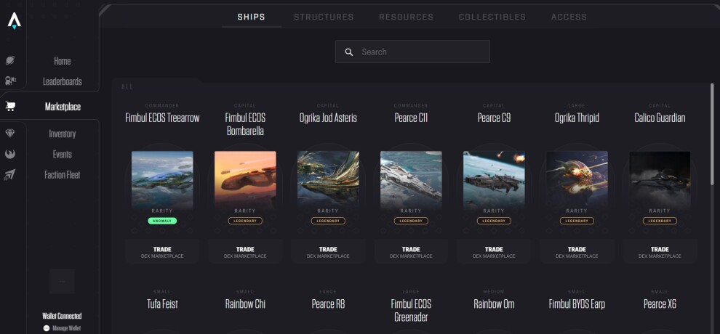The width and height of the screenshot is (720, 334).
Task: Click the dark avatar box above wallet
Action: [x=62, y=281]
